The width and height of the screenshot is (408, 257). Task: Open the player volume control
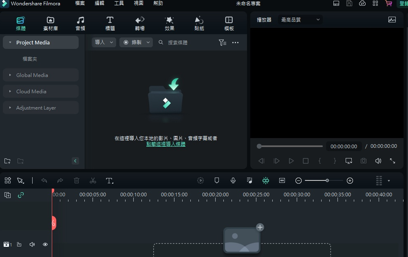[x=378, y=161]
